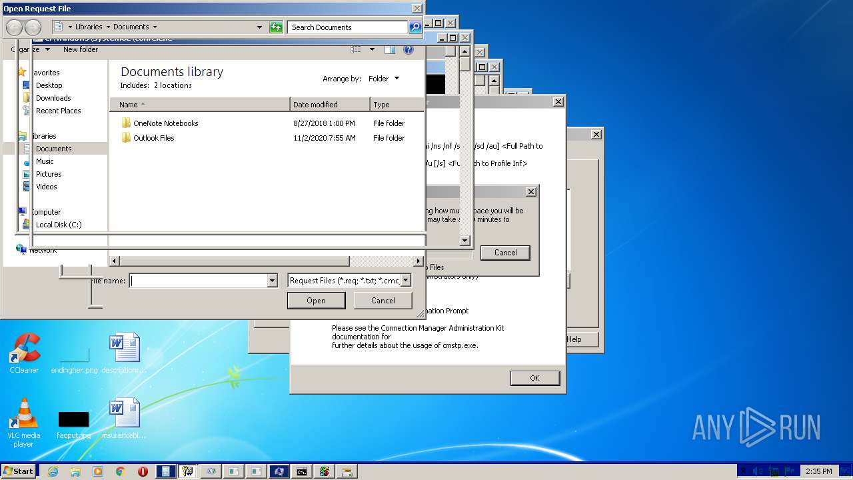Viewport: 853px width, 480px height.
Task: Toggle the preview pane icon
Action: 390,49
